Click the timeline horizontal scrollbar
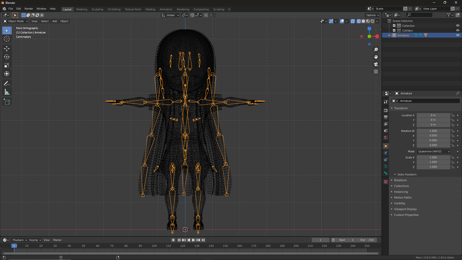 point(190,254)
